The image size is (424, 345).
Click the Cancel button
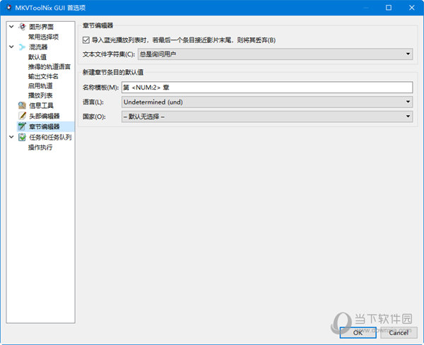pyautogui.click(x=399, y=332)
